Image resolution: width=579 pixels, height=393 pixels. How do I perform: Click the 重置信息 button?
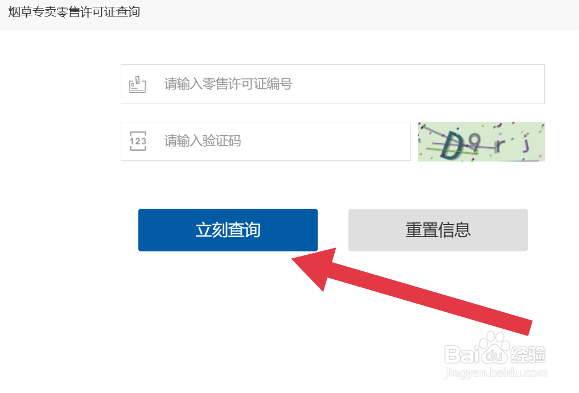point(438,230)
